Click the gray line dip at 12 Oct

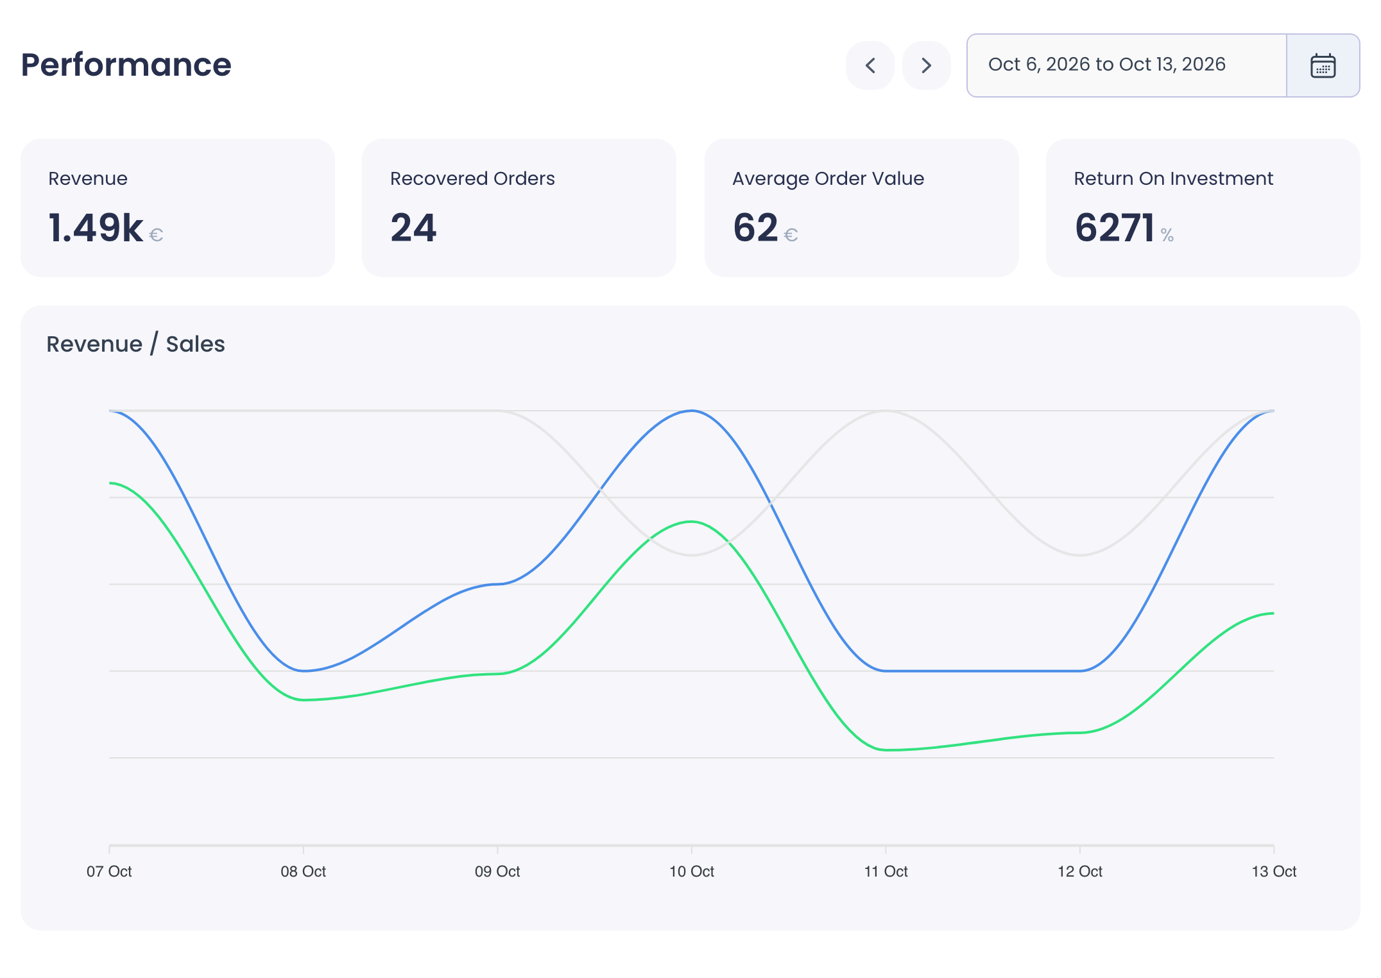[x=1080, y=555]
